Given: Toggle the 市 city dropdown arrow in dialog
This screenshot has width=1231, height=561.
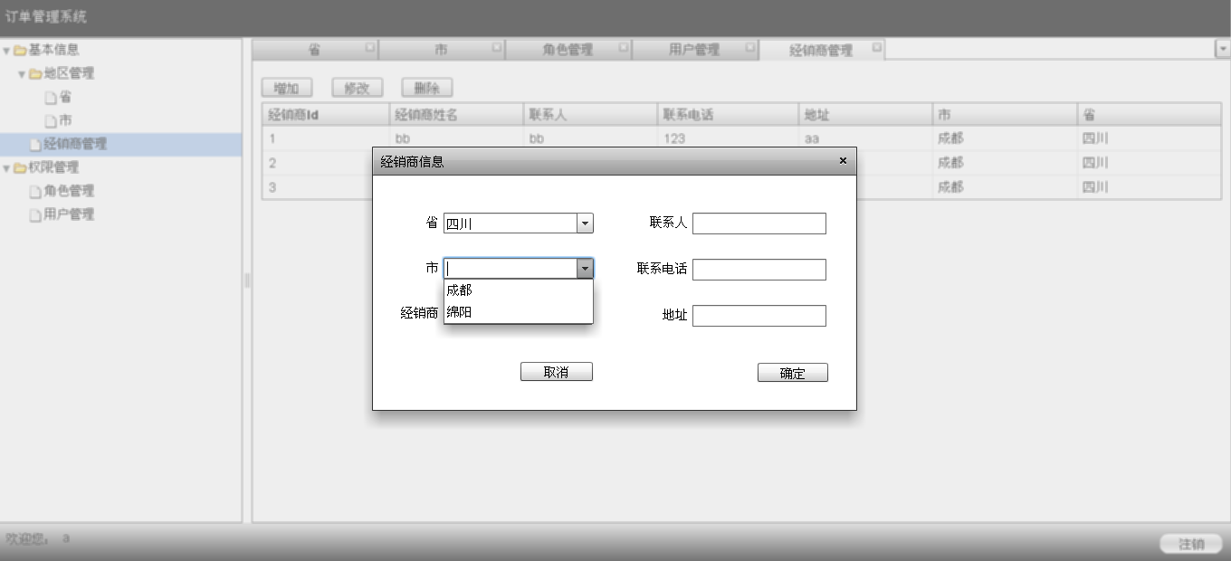Looking at the screenshot, I should (x=585, y=269).
